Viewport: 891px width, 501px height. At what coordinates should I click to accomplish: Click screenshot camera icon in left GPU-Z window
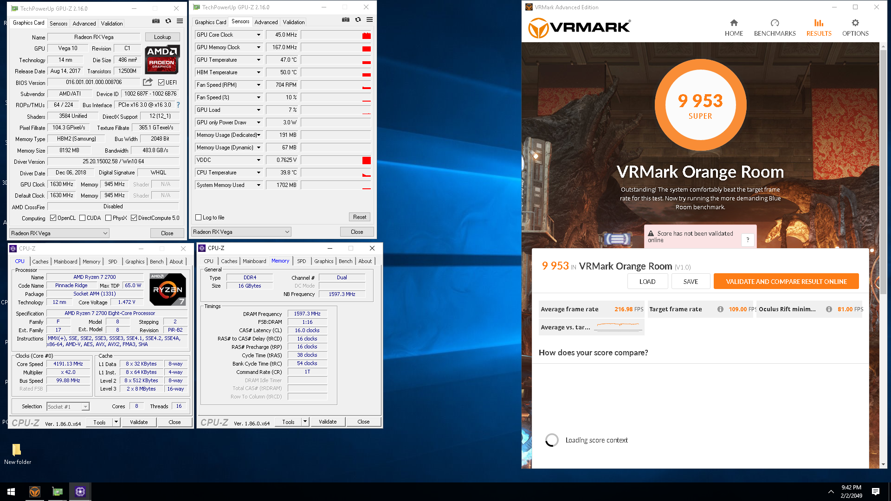point(156,21)
